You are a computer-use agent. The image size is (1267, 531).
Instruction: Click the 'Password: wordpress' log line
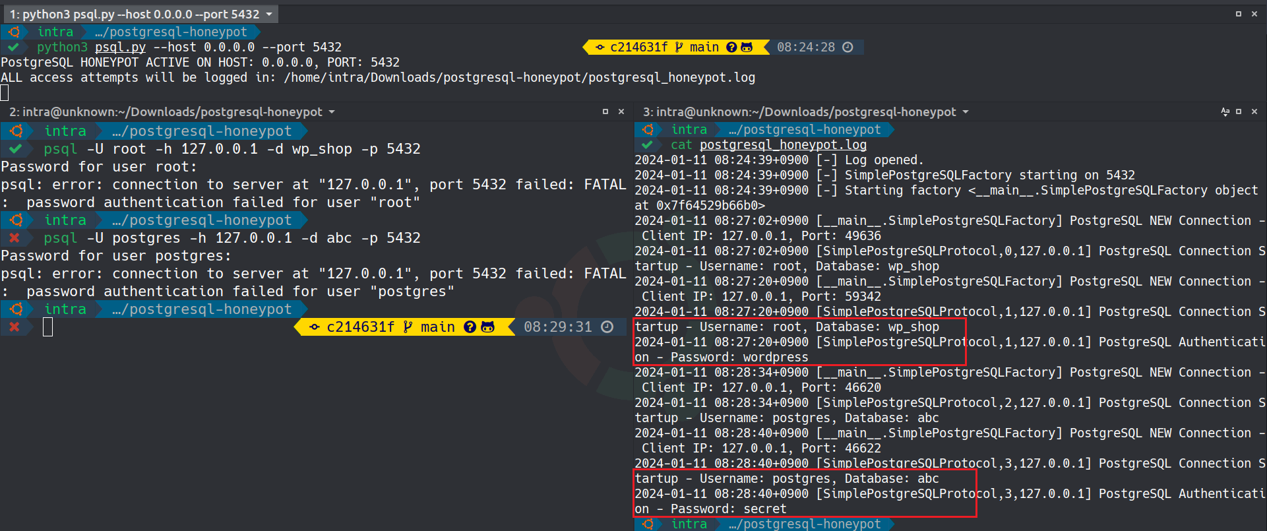[x=722, y=358]
